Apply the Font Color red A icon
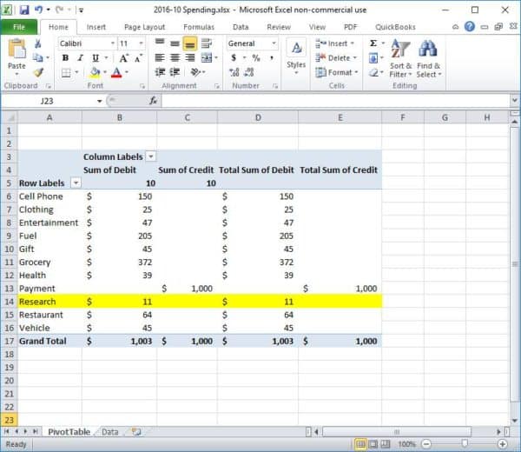This screenshot has height=452, width=521. pos(116,72)
